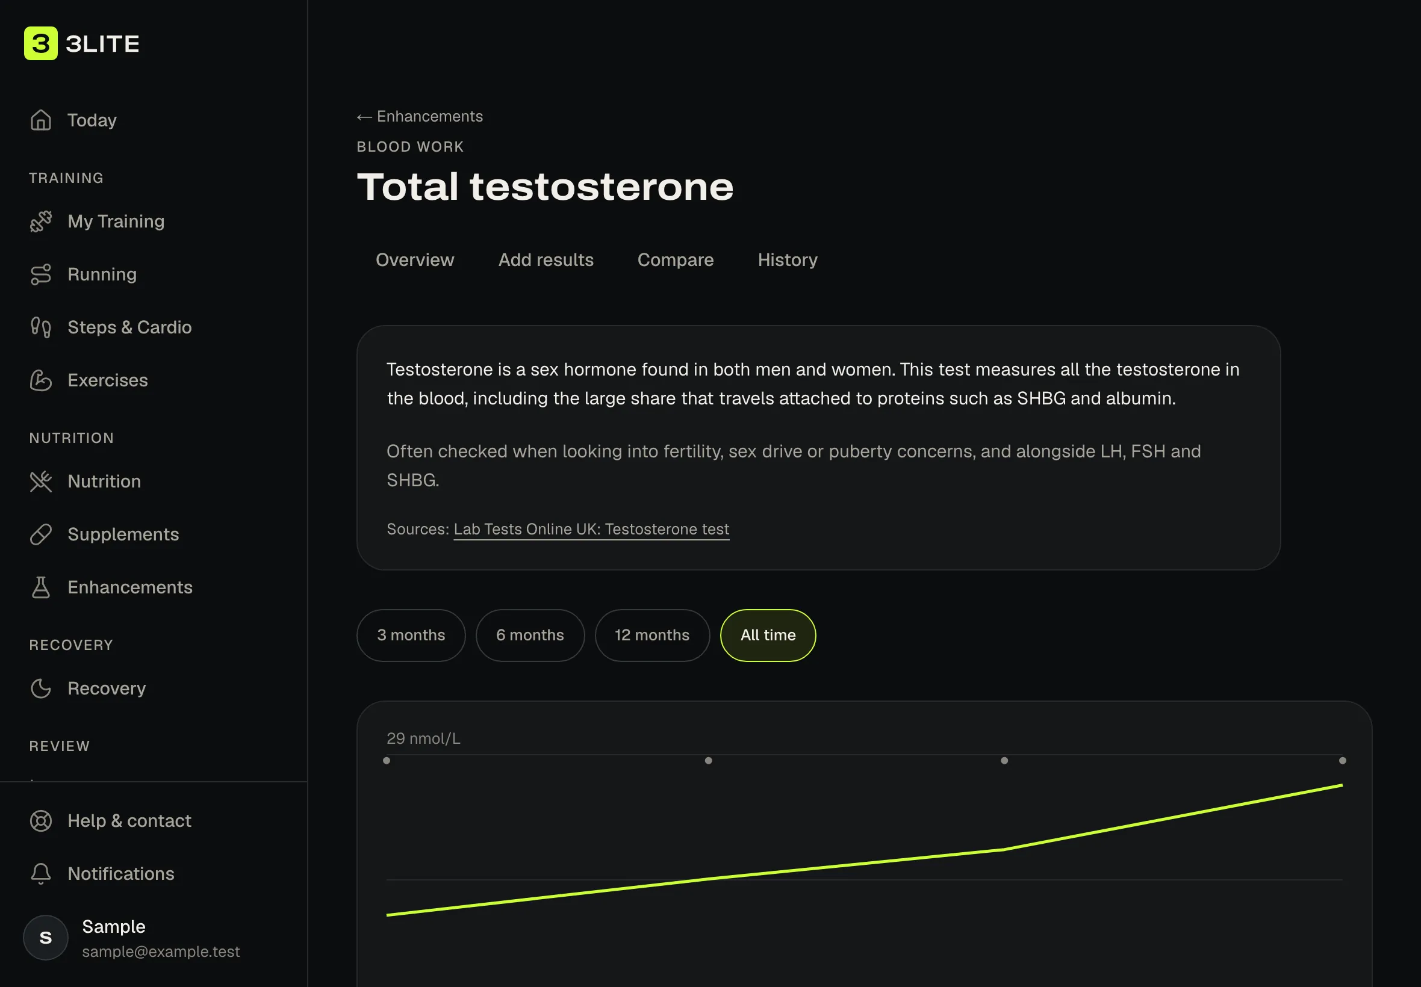Click the 3LITE green logo icon
Screen dimensions: 1421x987
pos(41,43)
